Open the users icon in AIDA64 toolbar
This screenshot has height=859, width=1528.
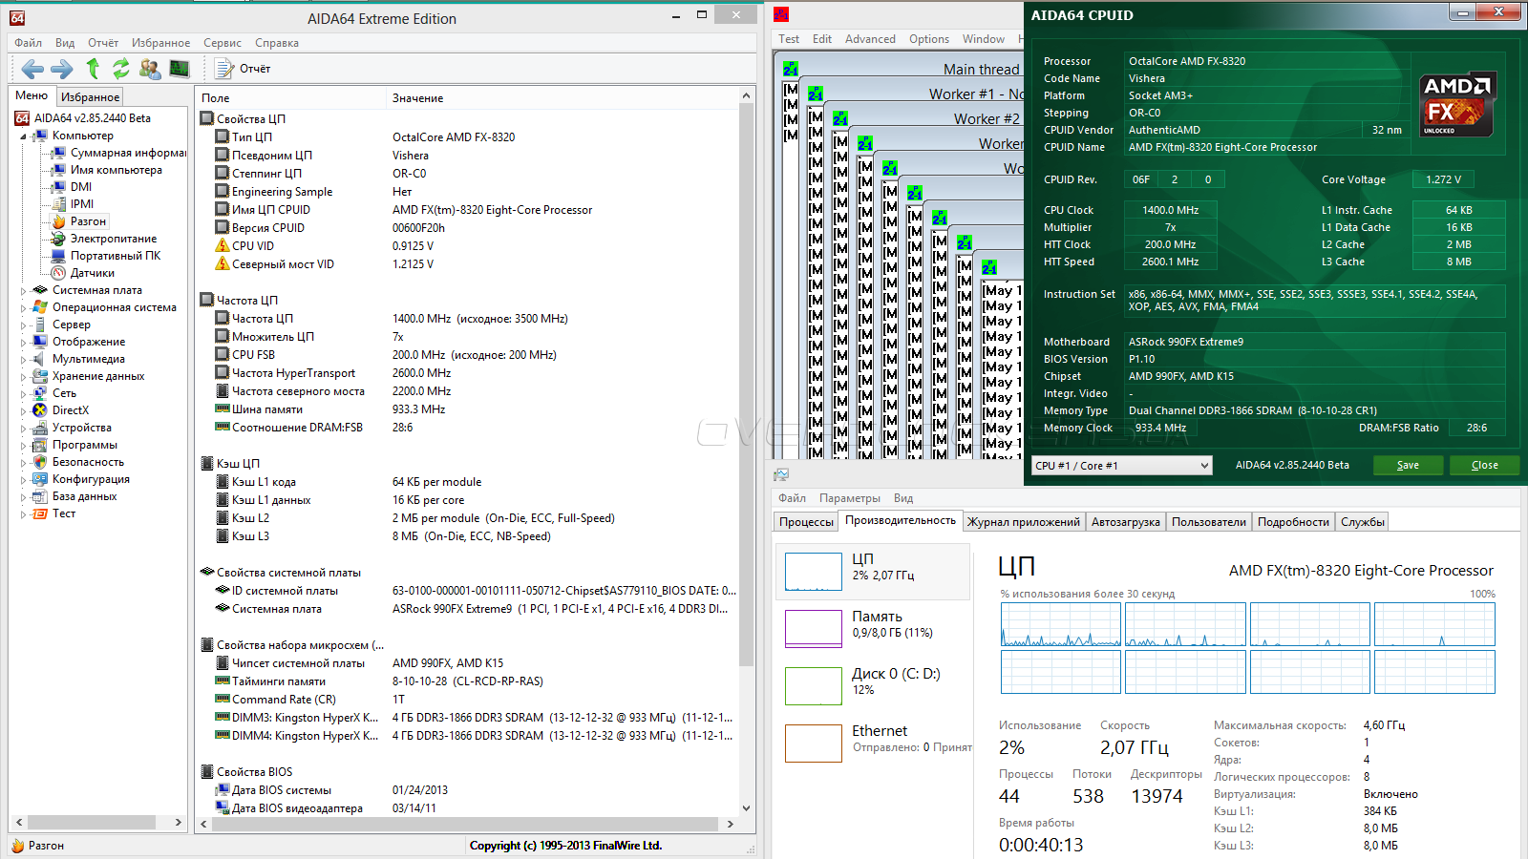pyautogui.click(x=150, y=69)
